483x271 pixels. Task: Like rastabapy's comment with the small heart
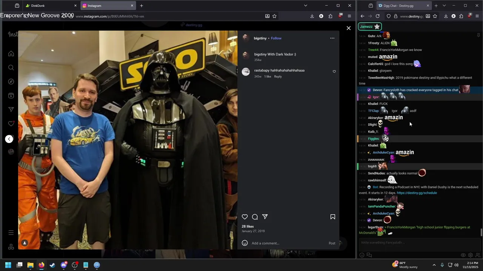click(334, 72)
